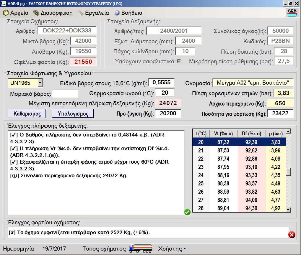Click the table scrollbar up arrow
Viewport: 301px width, 255px height.
288,131
